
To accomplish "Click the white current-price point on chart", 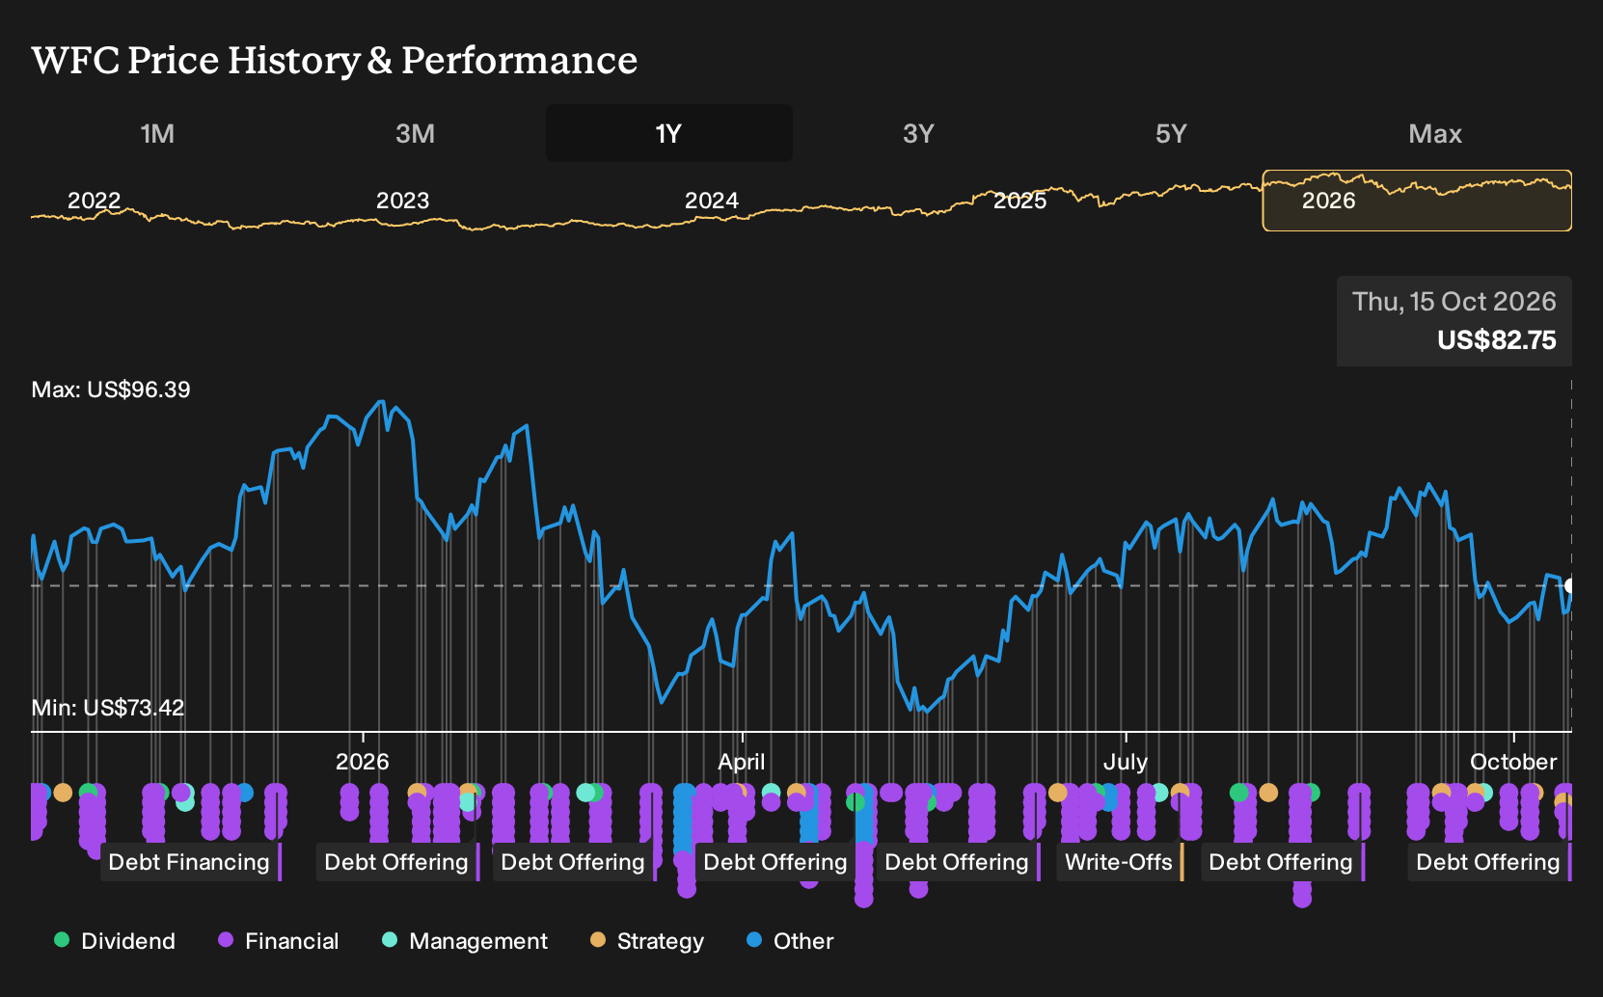I will click(1570, 585).
